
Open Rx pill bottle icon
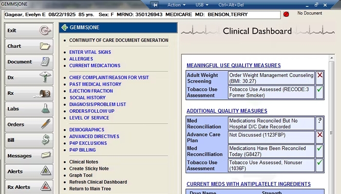(43, 93)
